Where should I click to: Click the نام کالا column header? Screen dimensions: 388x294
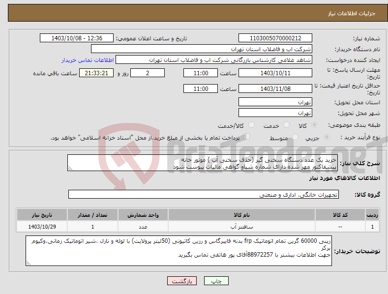(x=241, y=215)
